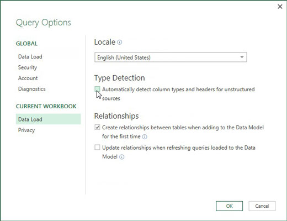Click 'Create relationships between tables' label text

click(183, 132)
